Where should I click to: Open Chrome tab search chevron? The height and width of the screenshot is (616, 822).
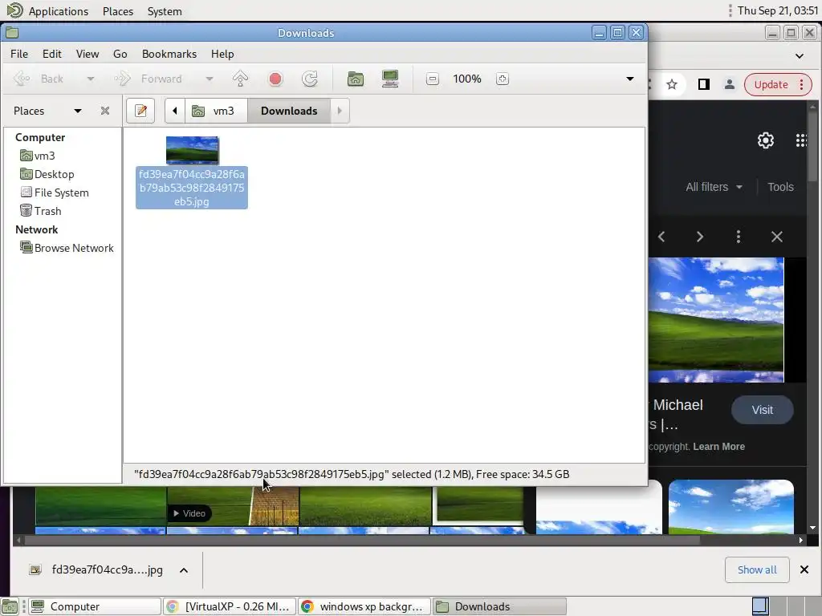point(800,55)
